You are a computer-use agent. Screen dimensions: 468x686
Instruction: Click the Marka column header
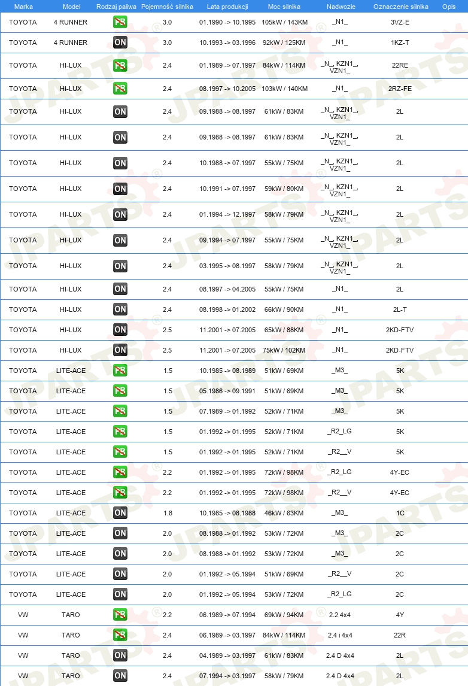[23, 7]
